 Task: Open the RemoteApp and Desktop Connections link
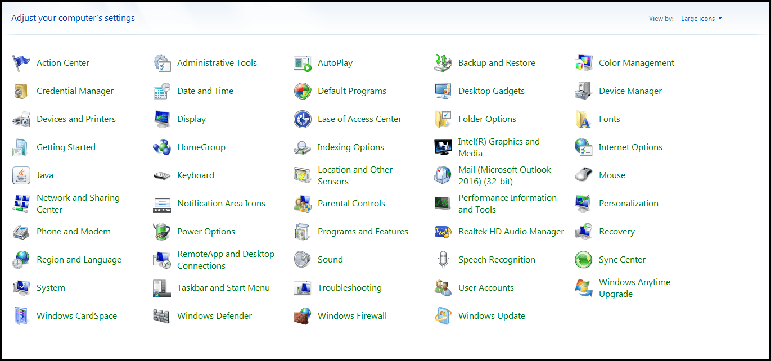tap(226, 260)
